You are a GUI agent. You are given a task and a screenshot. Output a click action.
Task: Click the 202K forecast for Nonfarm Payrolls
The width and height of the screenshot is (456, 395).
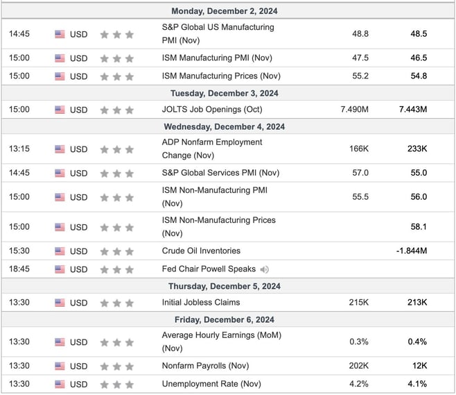[x=359, y=366]
